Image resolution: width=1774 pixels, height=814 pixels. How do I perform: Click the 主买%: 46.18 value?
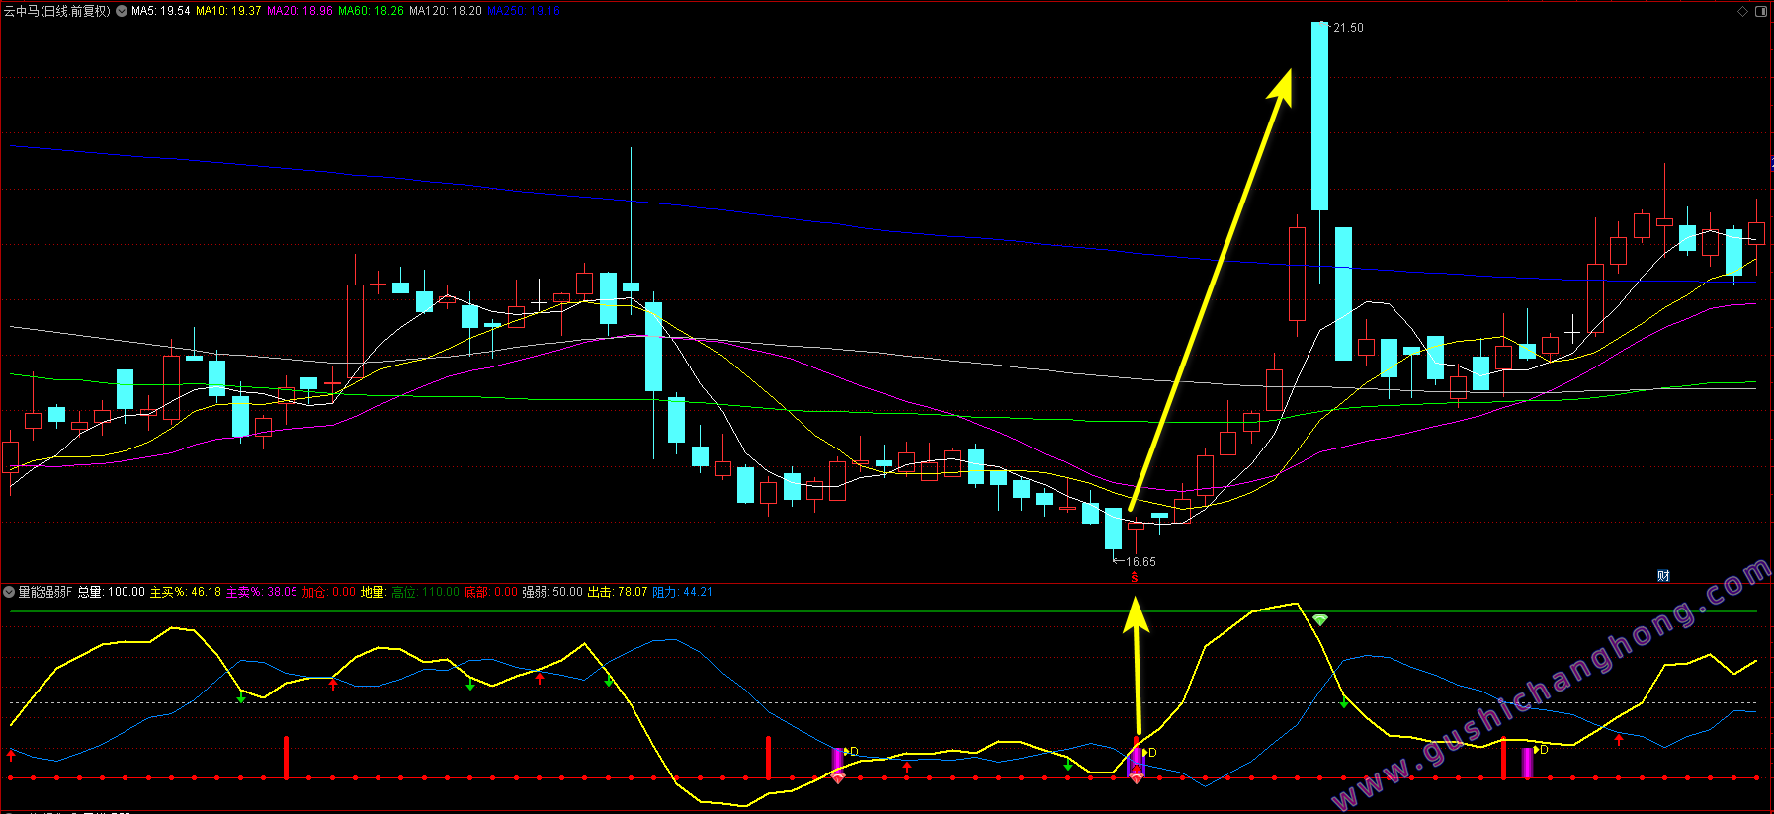[186, 592]
